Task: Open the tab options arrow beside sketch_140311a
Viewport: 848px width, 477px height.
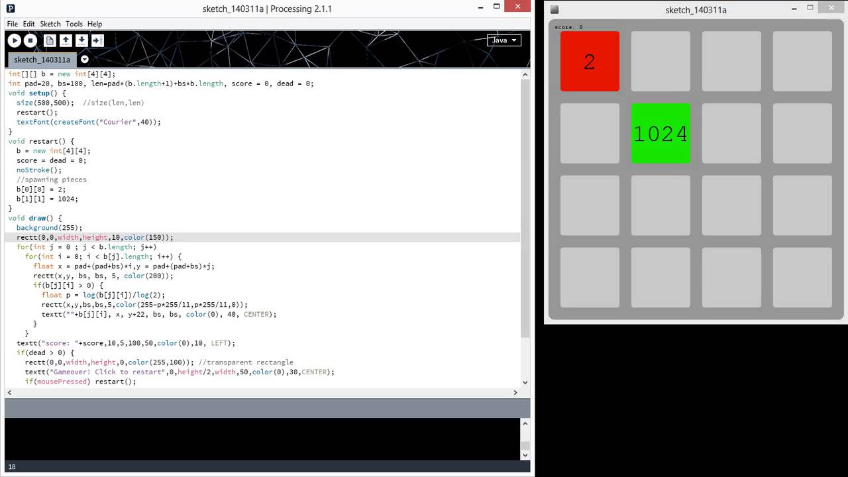Action: [x=84, y=60]
